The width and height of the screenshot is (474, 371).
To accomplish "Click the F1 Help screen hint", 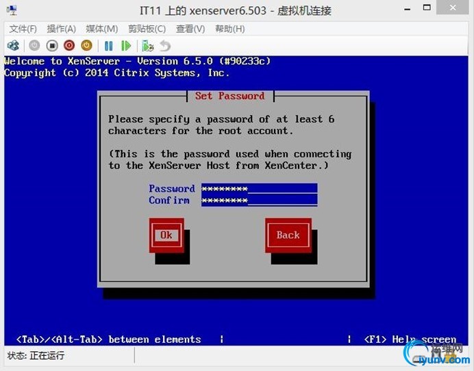I will click(x=410, y=340).
